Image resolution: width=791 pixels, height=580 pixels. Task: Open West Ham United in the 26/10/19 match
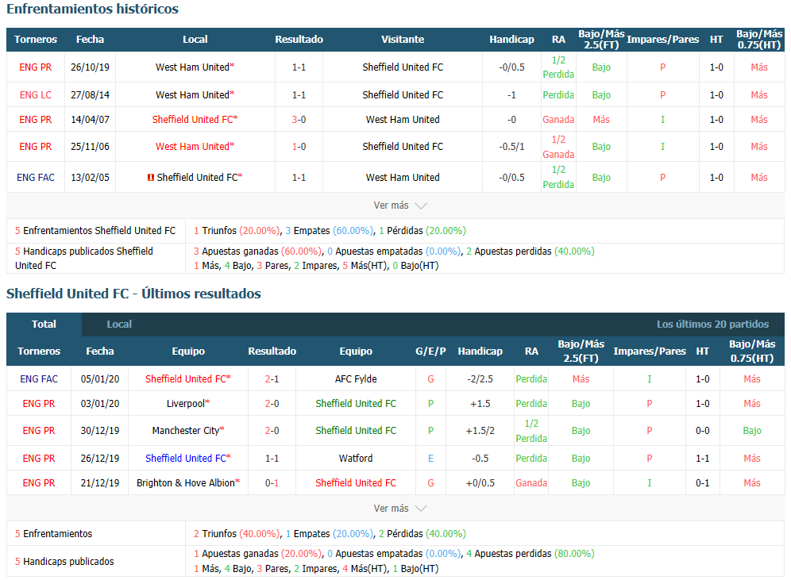[192, 67]
